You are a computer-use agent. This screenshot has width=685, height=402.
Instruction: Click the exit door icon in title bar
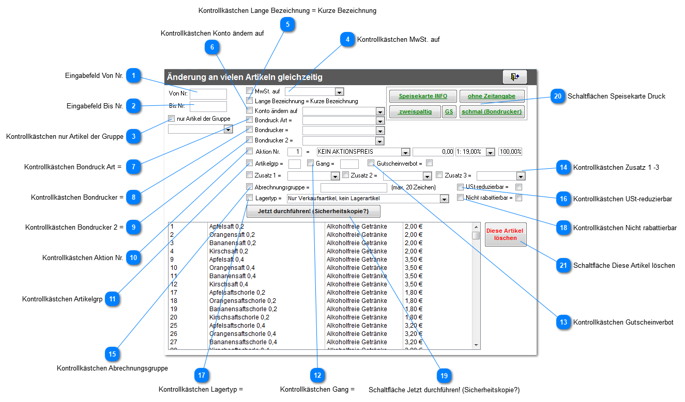(x=514, y=77)
